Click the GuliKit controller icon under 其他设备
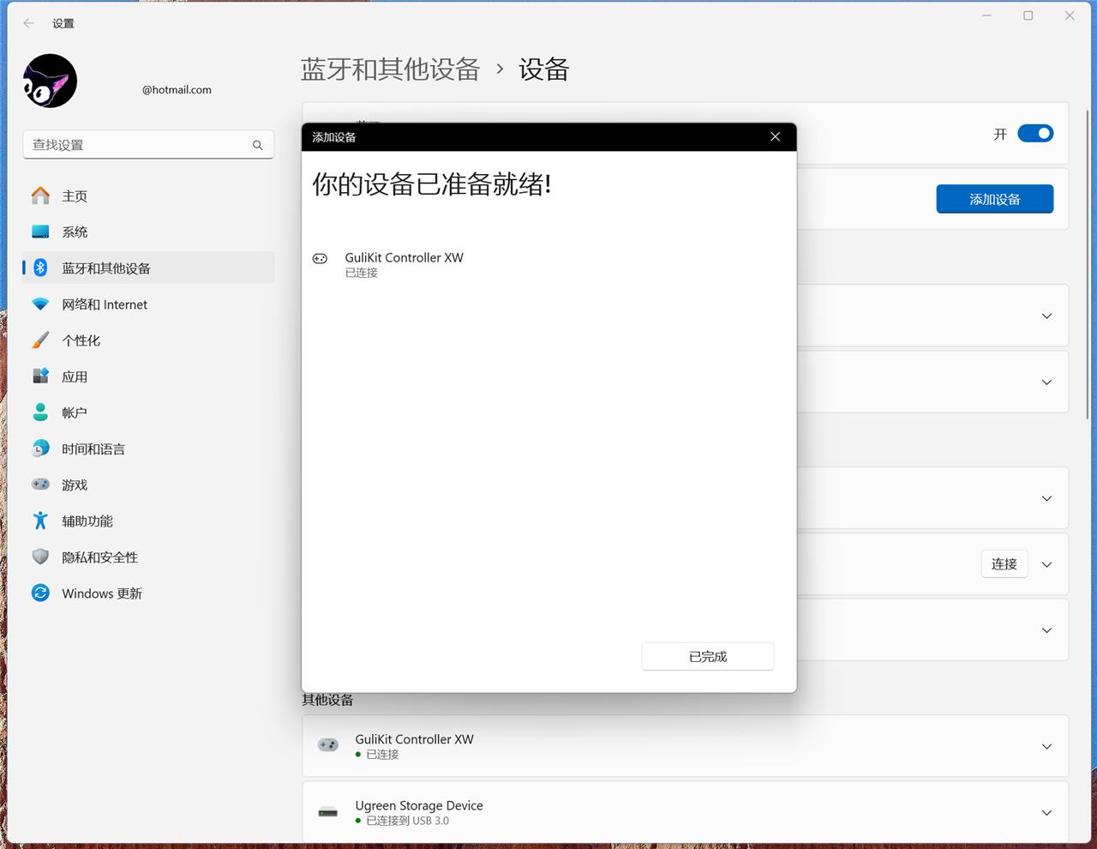Screen dimensions: 1097x849 pos(328,745)
